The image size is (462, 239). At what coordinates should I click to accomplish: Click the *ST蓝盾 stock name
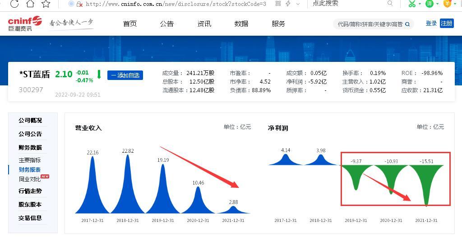tap(34, 75)
